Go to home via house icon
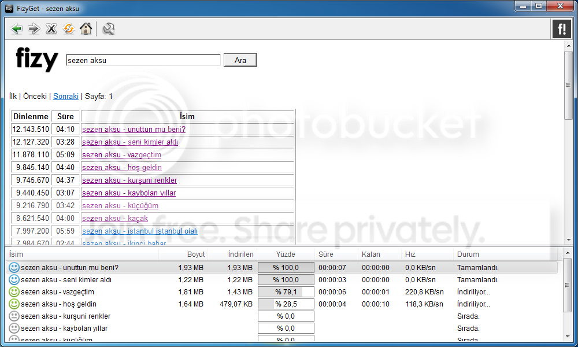 point(86,29)
